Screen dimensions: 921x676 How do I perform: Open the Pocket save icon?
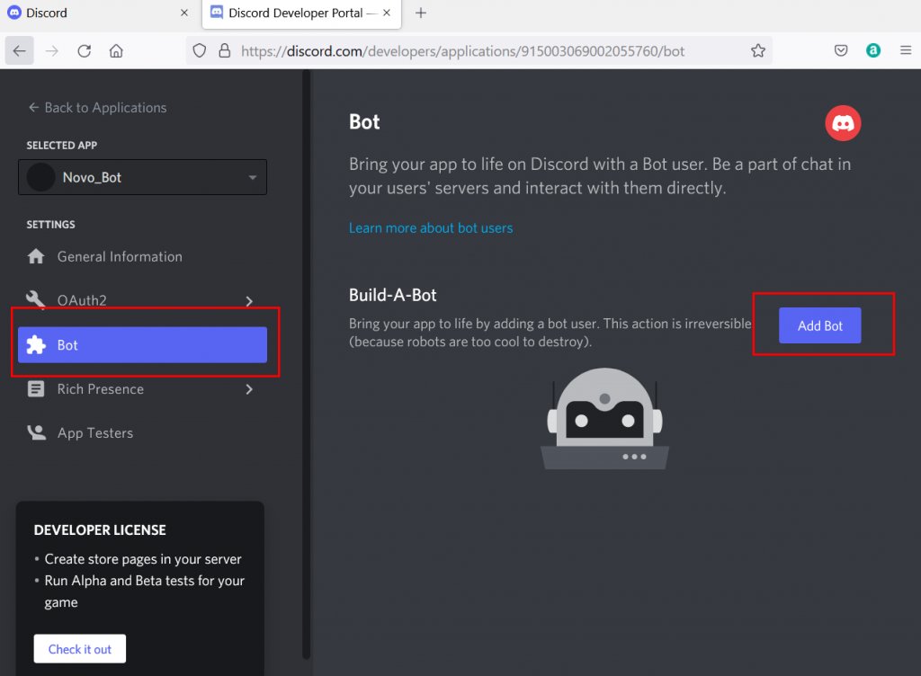(x=841, y=51)
